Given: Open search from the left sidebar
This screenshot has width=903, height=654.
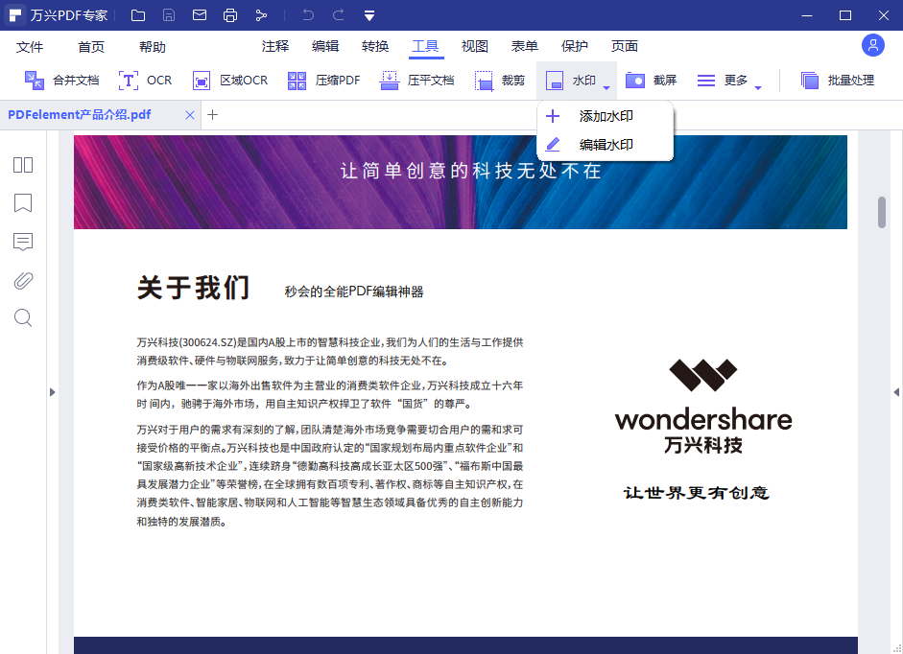Looking at the screenshot, I should (x=22, y=317).
